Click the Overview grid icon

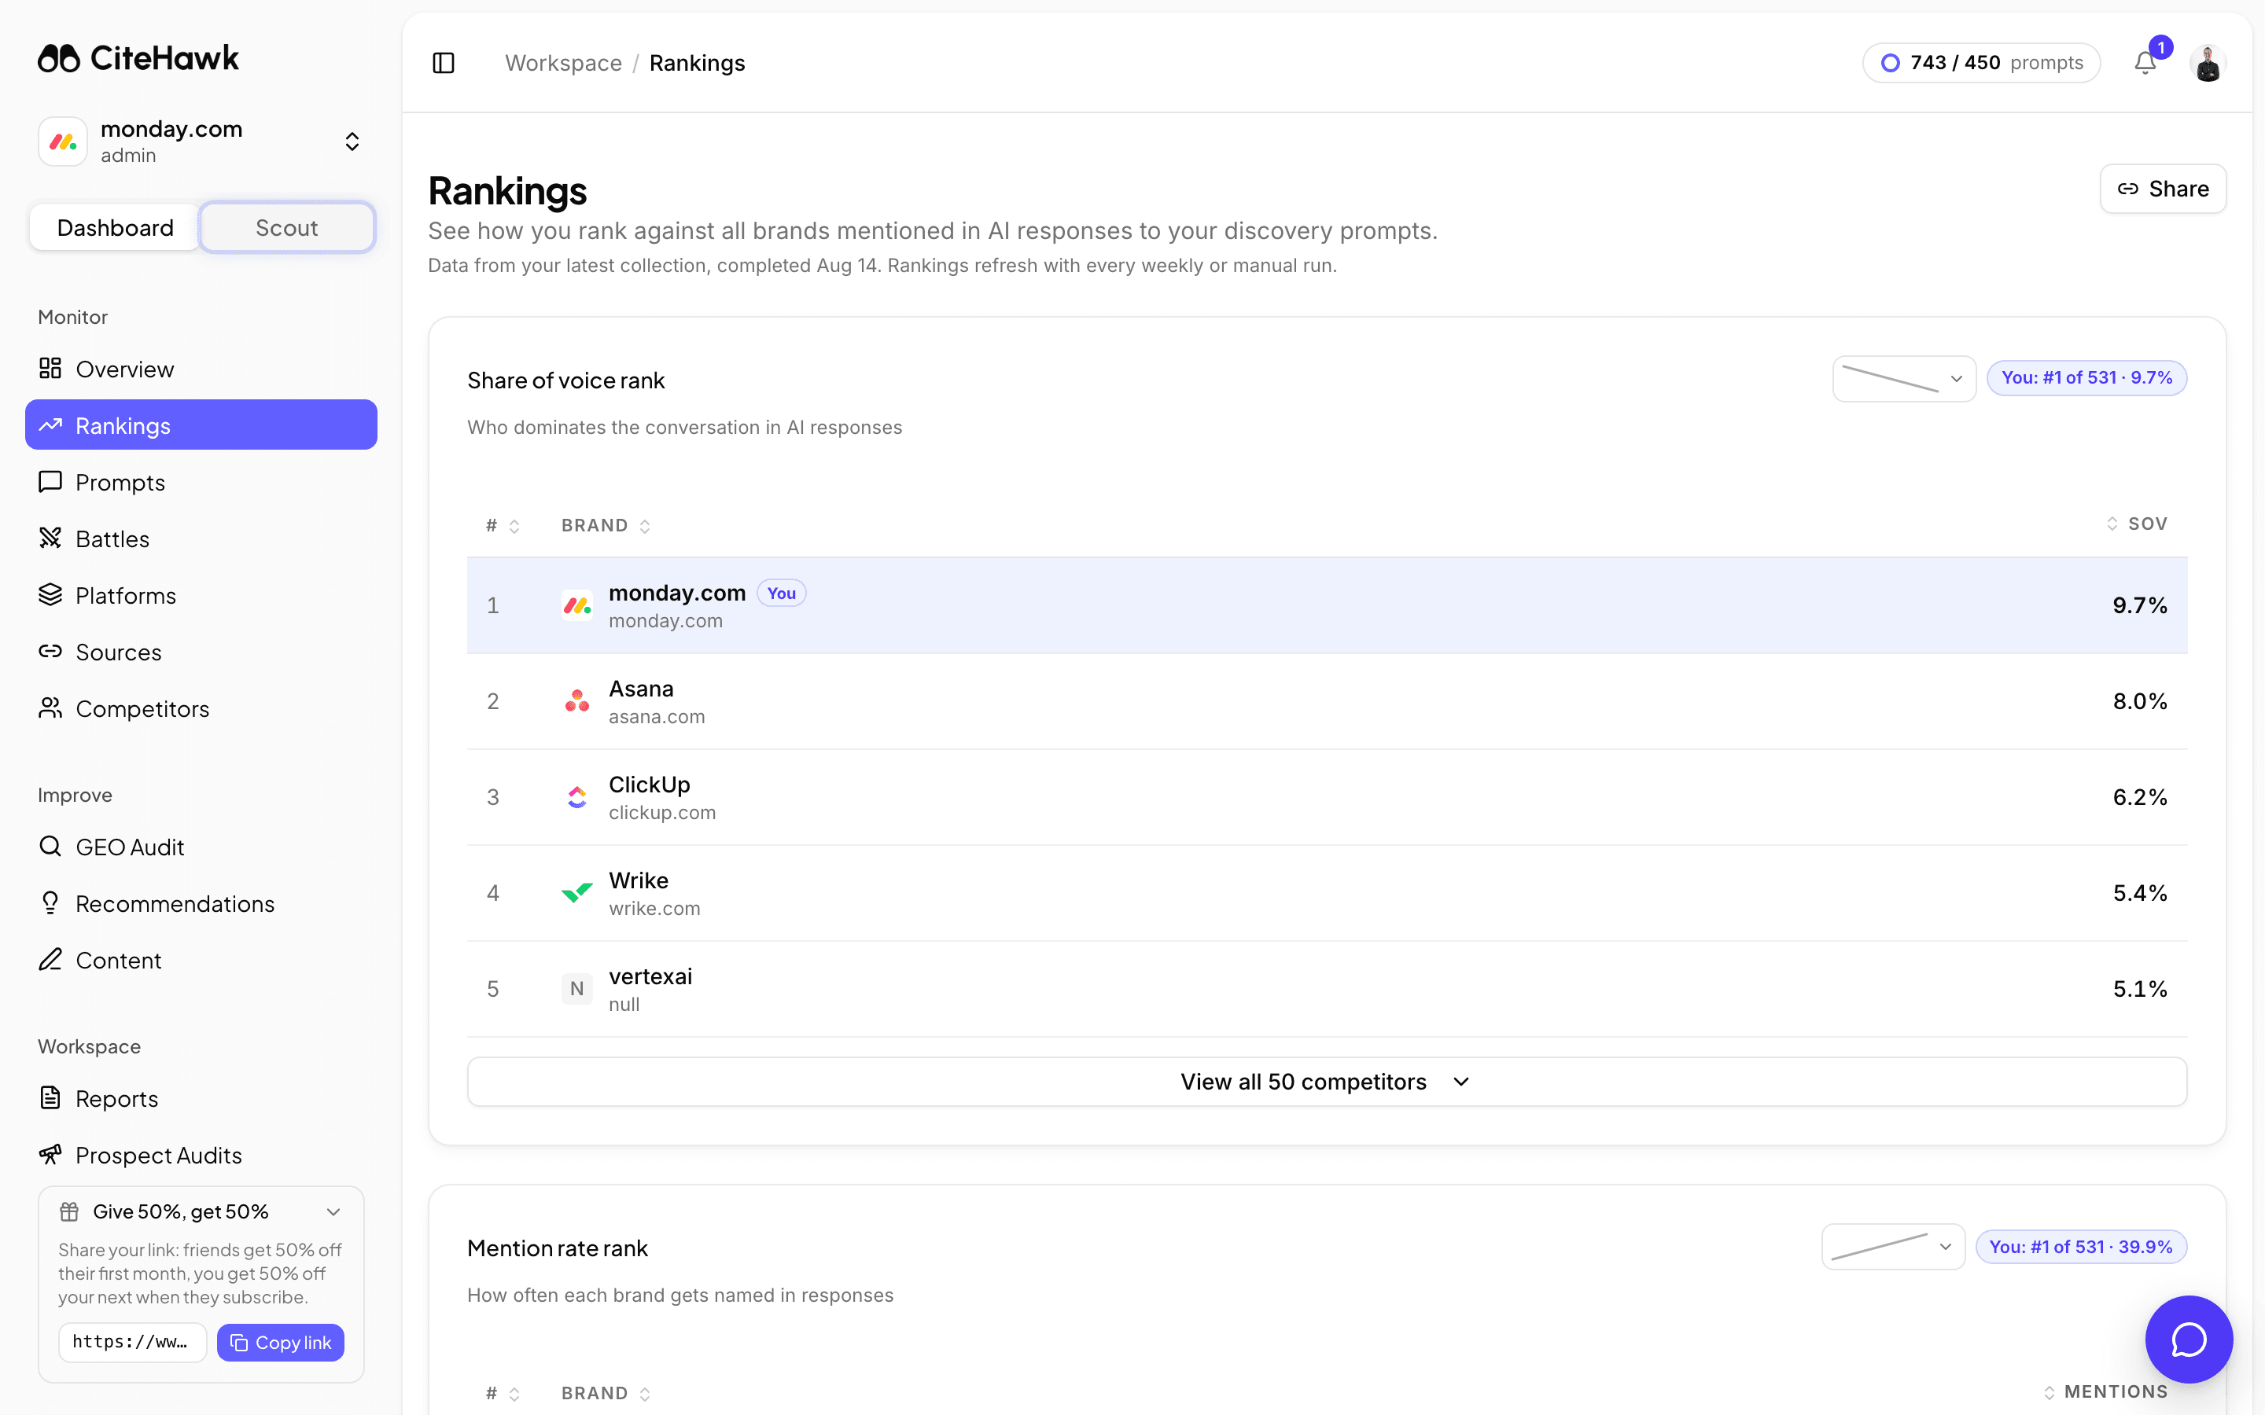pyautogui.click(x=50, y=368)
